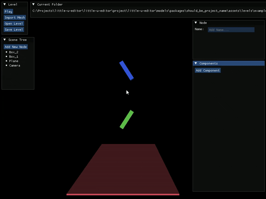Screen dimensions: 266x199
Task: Select Box_2 in the Scene Tree
Action: pos(14,52)
